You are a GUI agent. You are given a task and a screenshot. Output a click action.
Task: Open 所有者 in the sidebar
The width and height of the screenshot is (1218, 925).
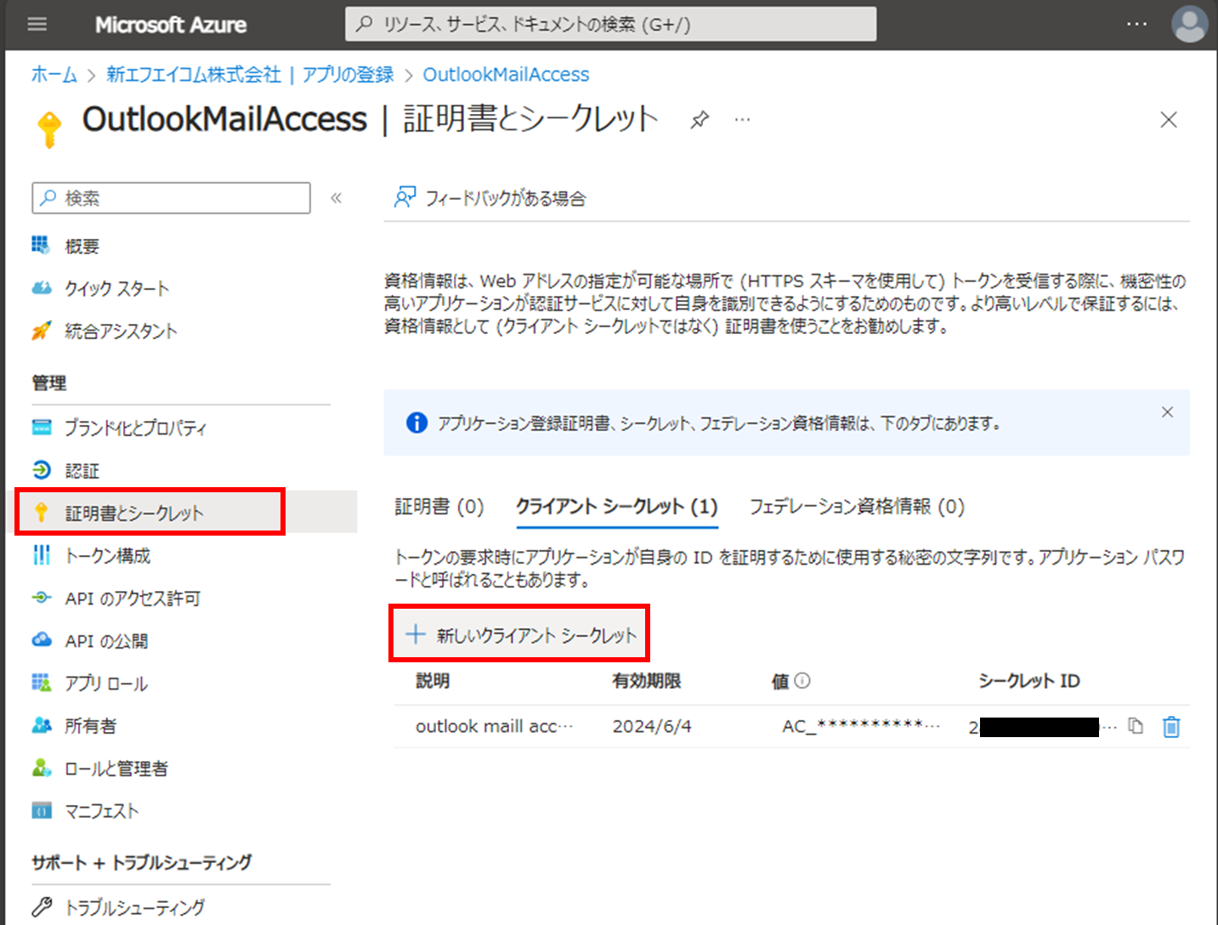(90, 726)
